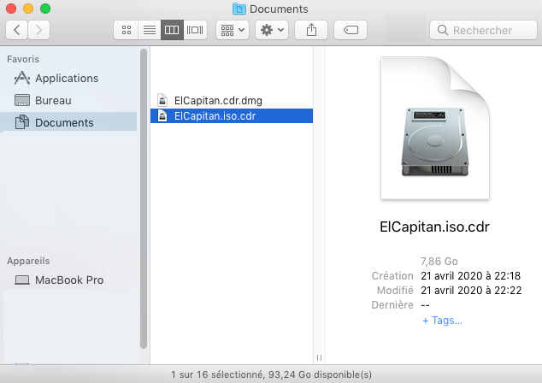Select column view button
The width and height of the screenshot is (542, 383).
pos(172,30)
